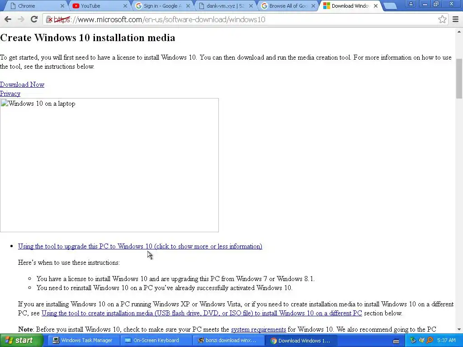Close the Browse All of Google tab

coord(313,6)
